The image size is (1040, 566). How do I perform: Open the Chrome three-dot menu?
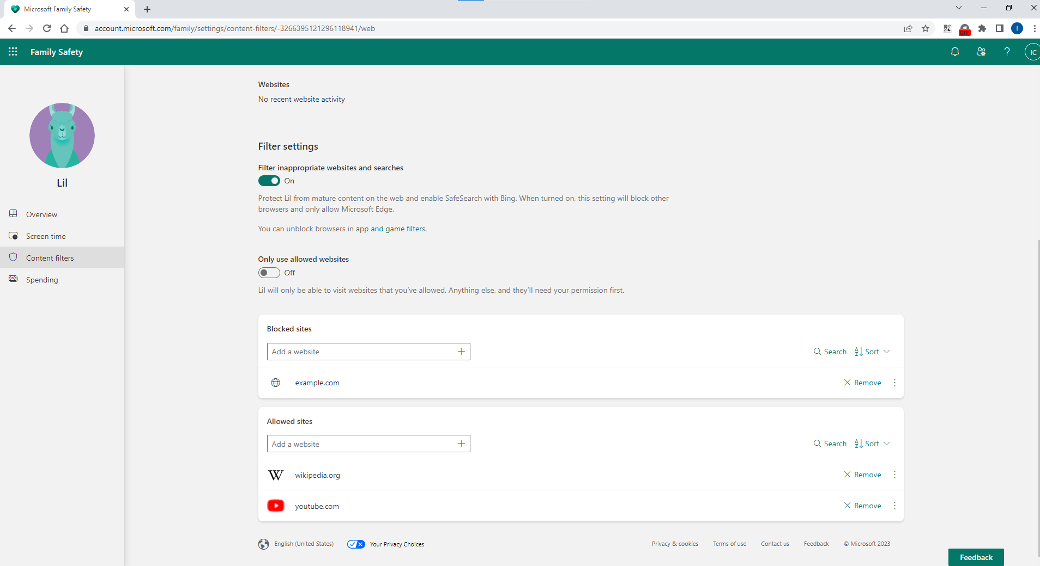point(1034,28)
